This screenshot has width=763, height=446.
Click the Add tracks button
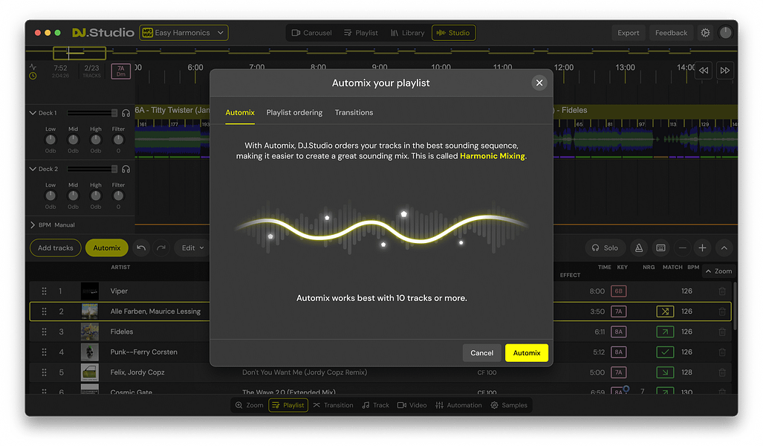54,248
